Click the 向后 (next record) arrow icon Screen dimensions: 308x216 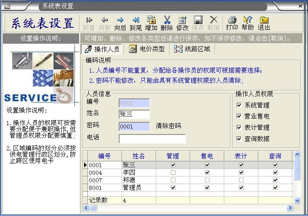(120, 20)
